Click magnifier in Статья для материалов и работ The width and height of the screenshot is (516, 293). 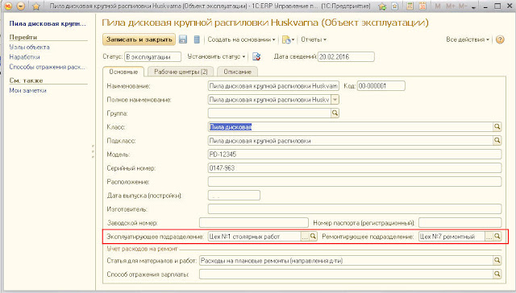497,261
